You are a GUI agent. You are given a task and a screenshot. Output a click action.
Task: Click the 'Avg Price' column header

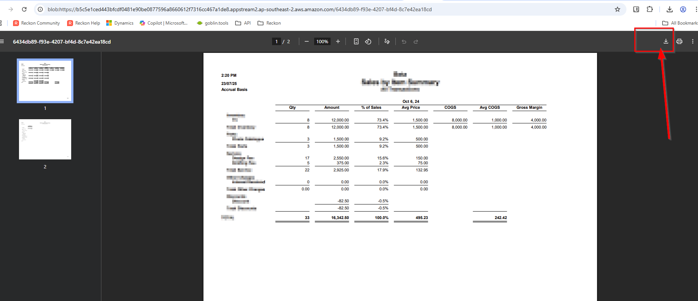[411, 107]
